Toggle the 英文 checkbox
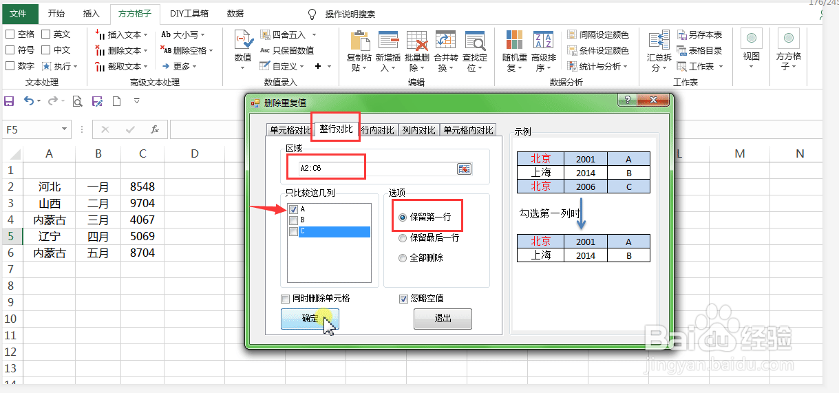The image size is (839, 393). click(x=45, y=34)
